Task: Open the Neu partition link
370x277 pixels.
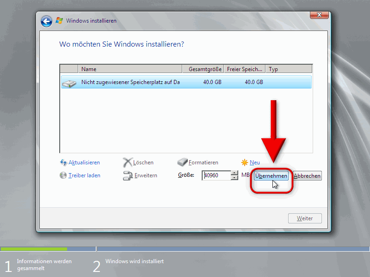Action: tap(255, 163)
